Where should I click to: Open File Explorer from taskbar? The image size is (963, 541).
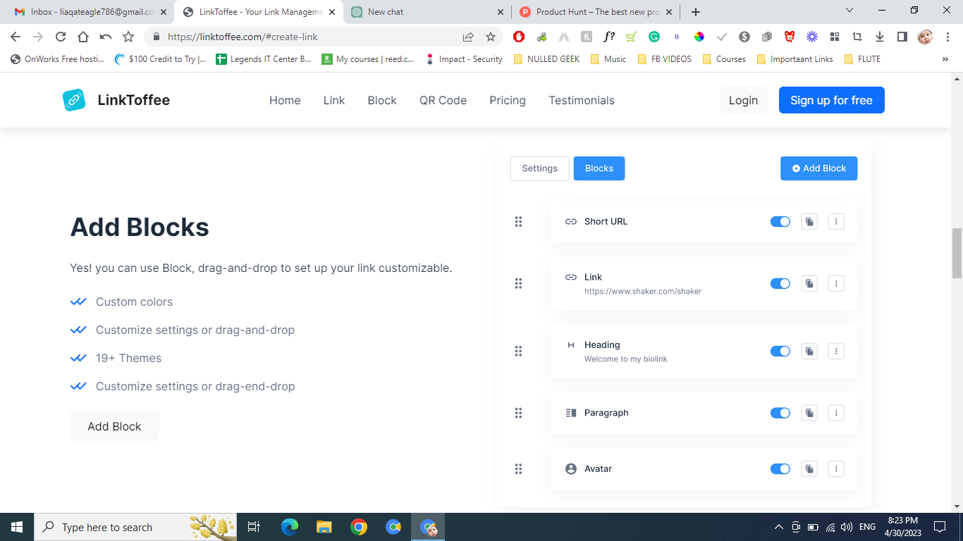point(324,527)
